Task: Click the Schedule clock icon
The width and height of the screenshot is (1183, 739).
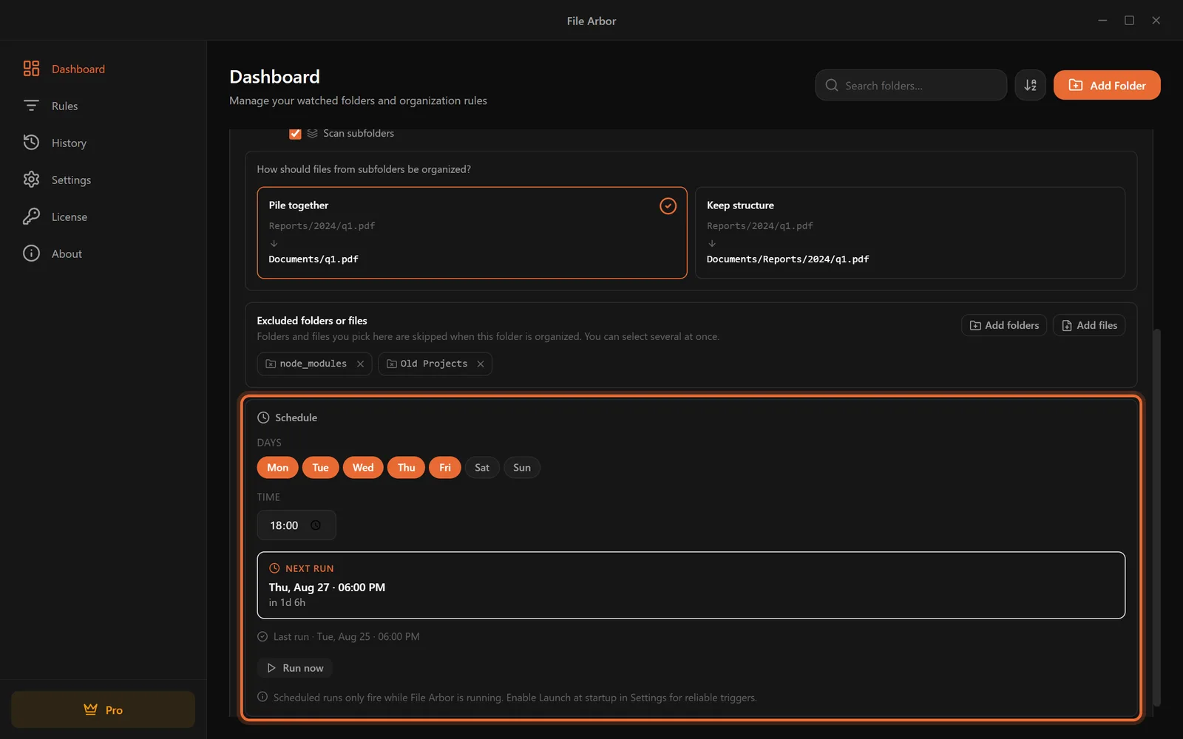Action: point(263,418)
